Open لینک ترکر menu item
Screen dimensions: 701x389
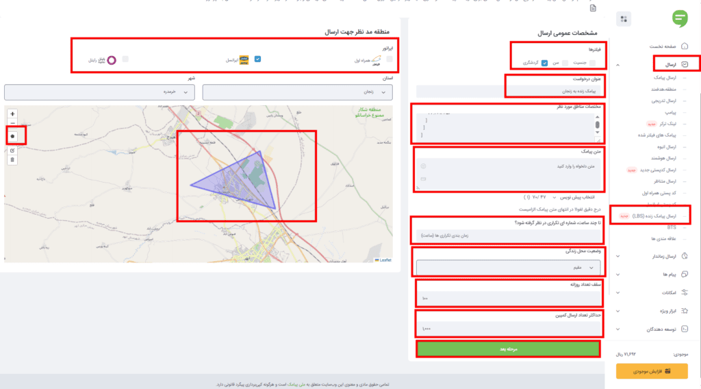[668, 124]
